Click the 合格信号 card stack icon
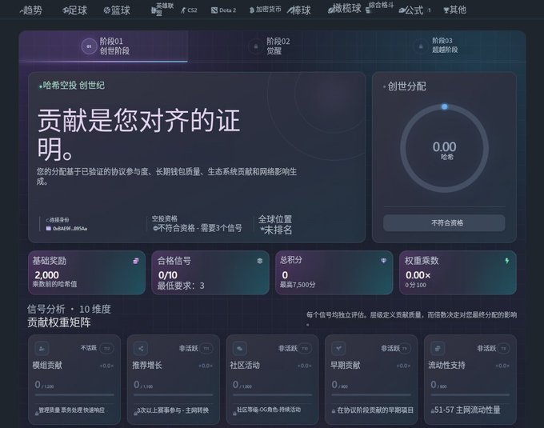The image size is (544, 428). [x=259, y=261]
